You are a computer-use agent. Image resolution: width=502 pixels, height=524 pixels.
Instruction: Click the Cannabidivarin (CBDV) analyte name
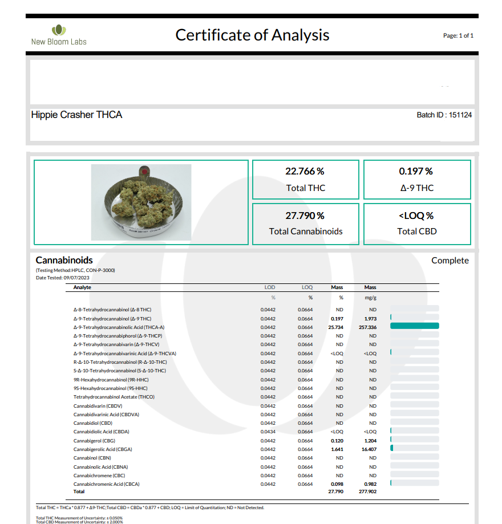coord(98,406)
